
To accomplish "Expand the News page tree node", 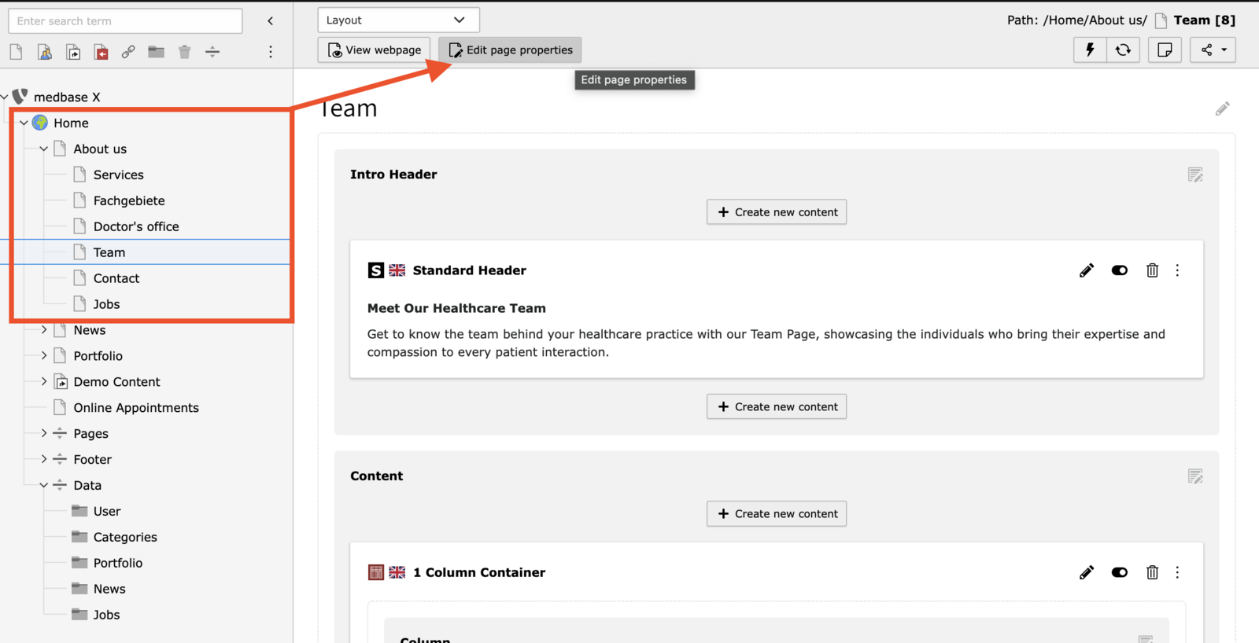I will pos(44,330).
